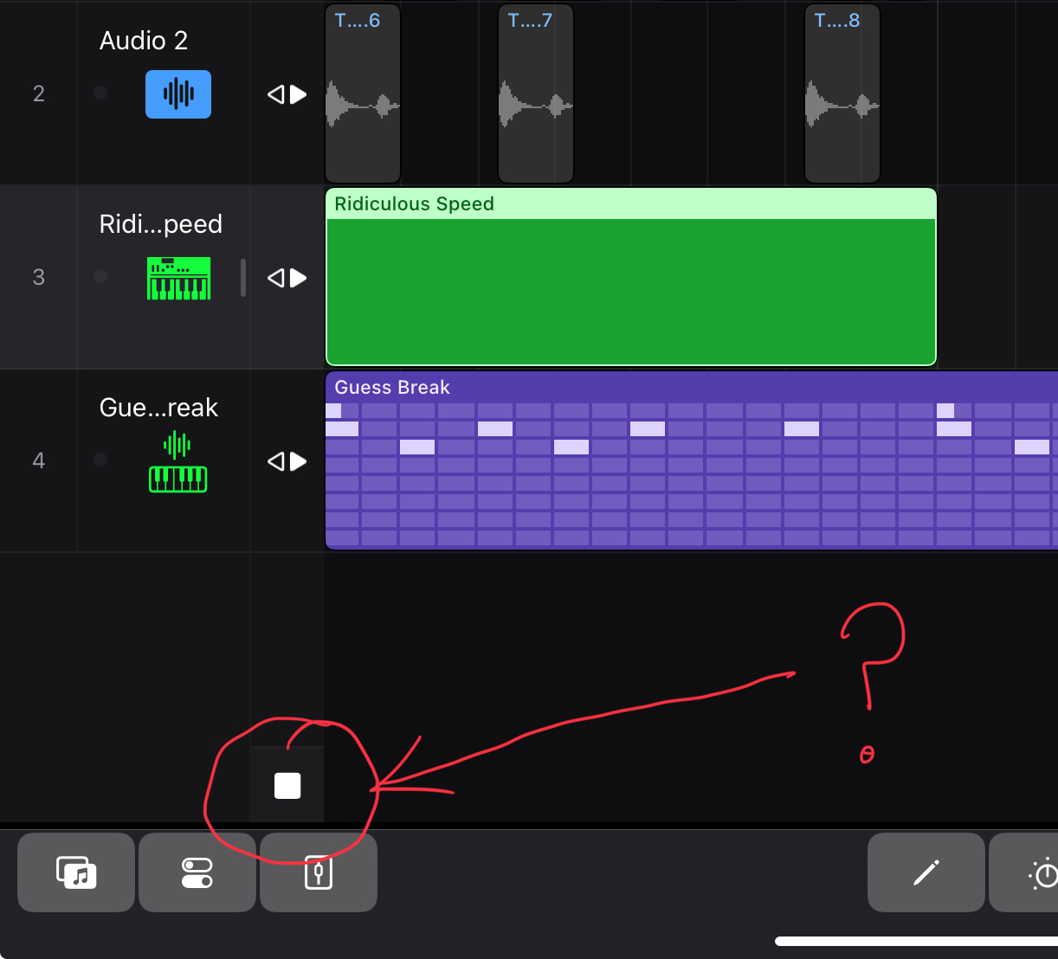The height and width of the screenshot is (959, 1058).
Task: Select the T....7 audio region
Action: [536, 93]
